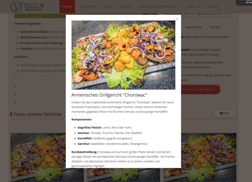Switch to the Hauptspeise tab
This screenshot has width=252, height=182.
tap(194, 27)
